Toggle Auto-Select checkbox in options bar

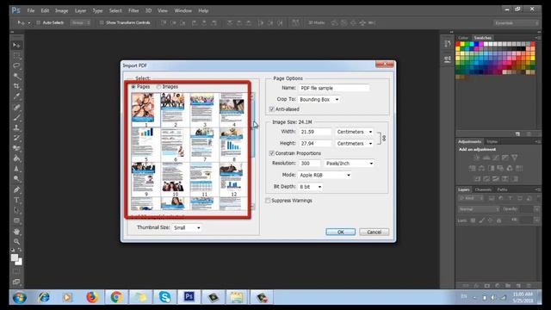(x=39, y=22)
